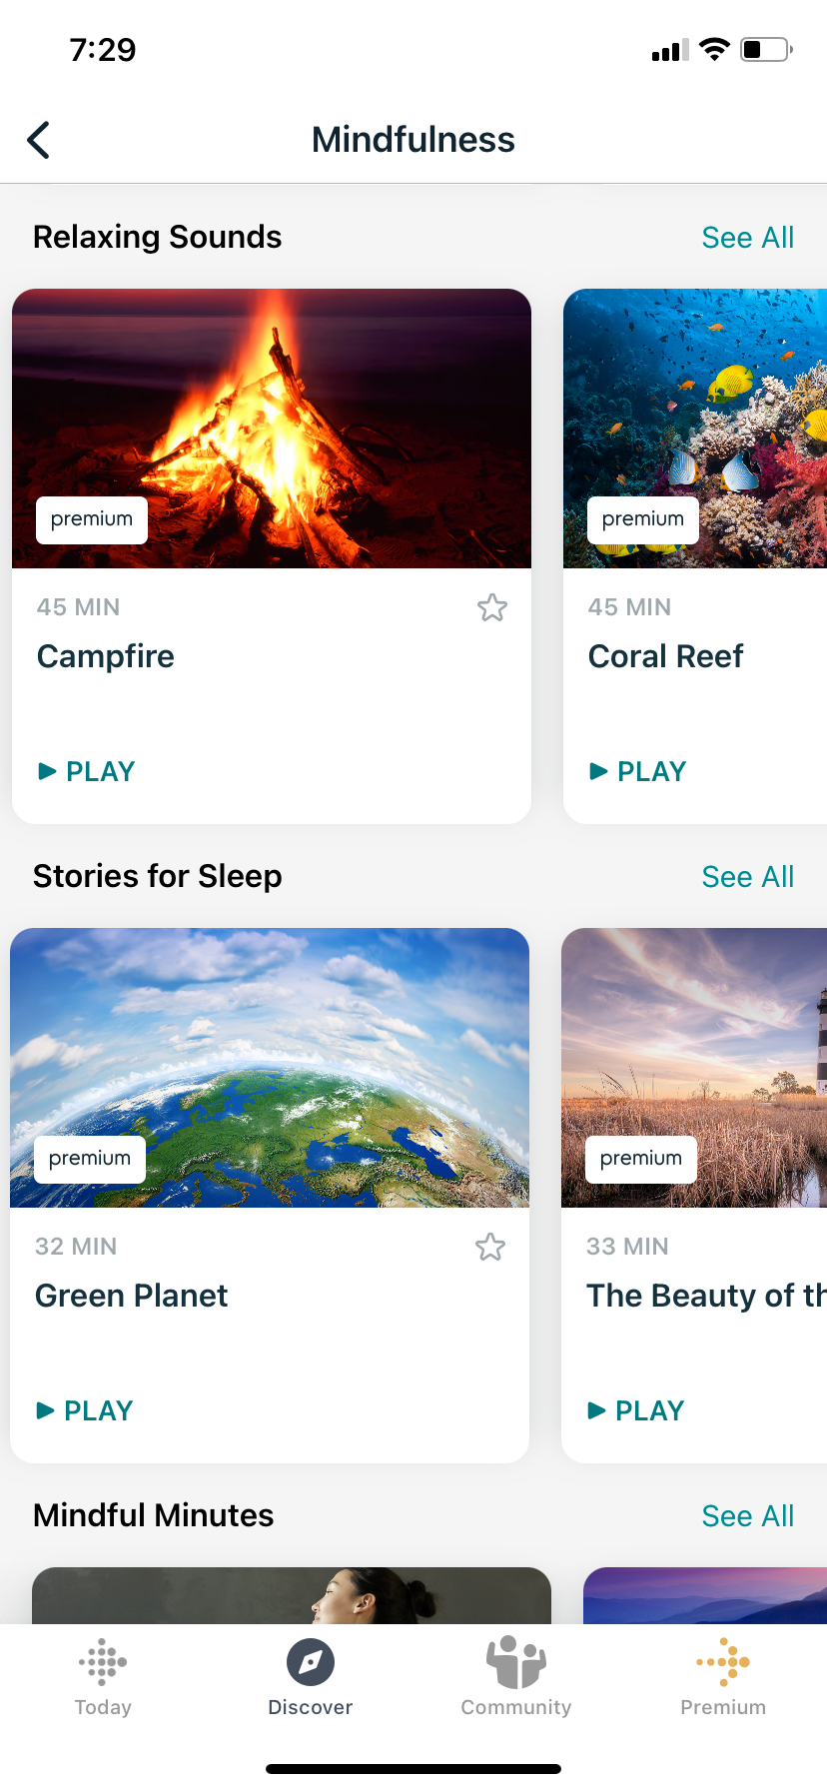This screenshot has height=1790, width=827.
Task: Open the Community icon
Action: (515, 1662)
